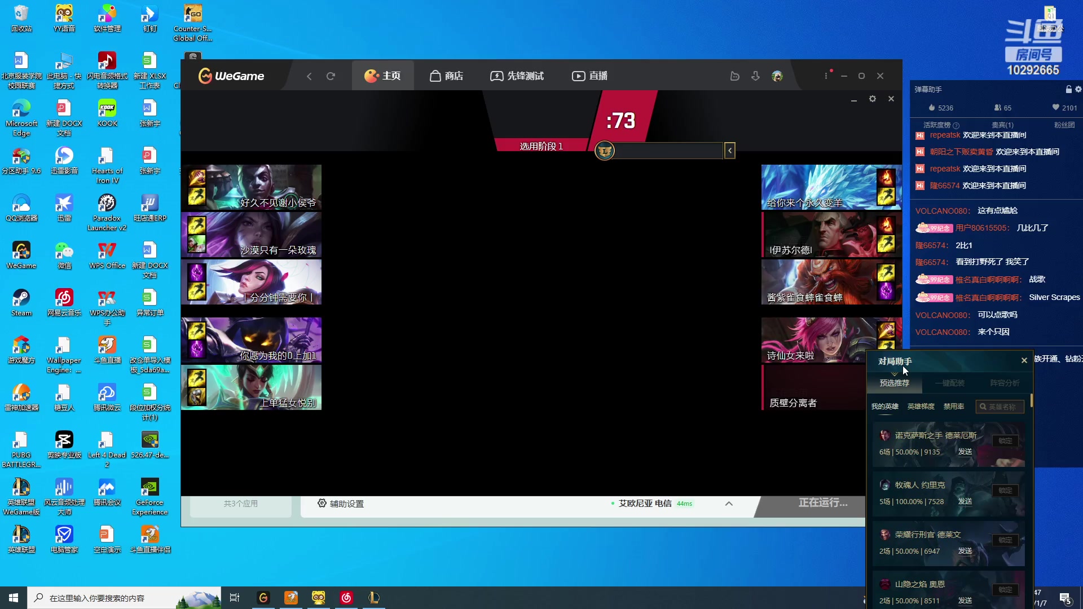
Task: Click enemy card 伊苏尔德
Action: [831, 235]
